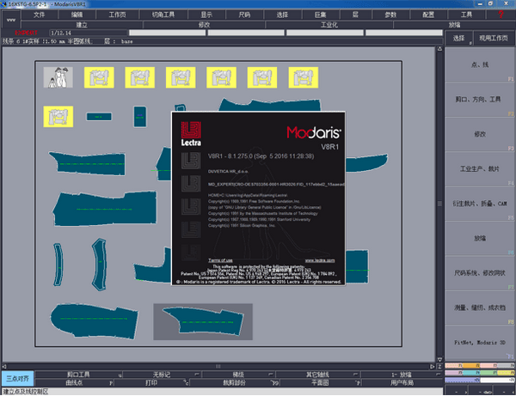Toggle the 裁剪部份 option
The width and height of the screenshot is (516, 396).
point(234,382)
